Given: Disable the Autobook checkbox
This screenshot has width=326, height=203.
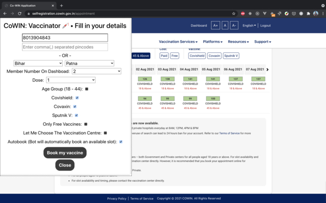Looking at the screenshot, I should 121,142.
